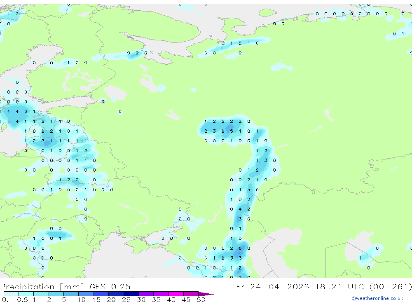
Task: Pick the 45–50 mm legend swatch
Action: (191, 294)
